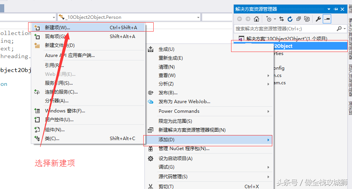This screenshot has width=352, height=189.
Task: Click the search magnifier icon in Solution Explorer
Action: pyautogui.click(x=339, y=28)
